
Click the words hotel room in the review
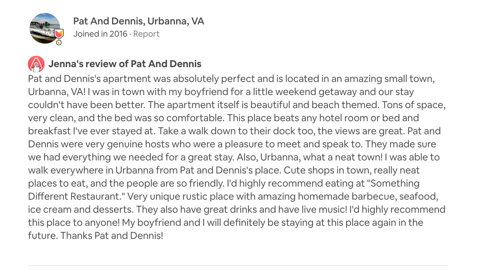[x=343, y=118]
